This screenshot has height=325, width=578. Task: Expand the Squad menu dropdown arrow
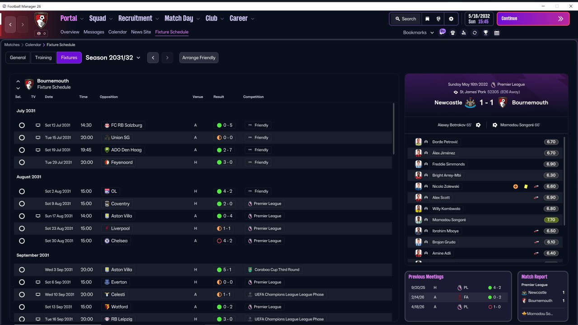click(111, 19)
